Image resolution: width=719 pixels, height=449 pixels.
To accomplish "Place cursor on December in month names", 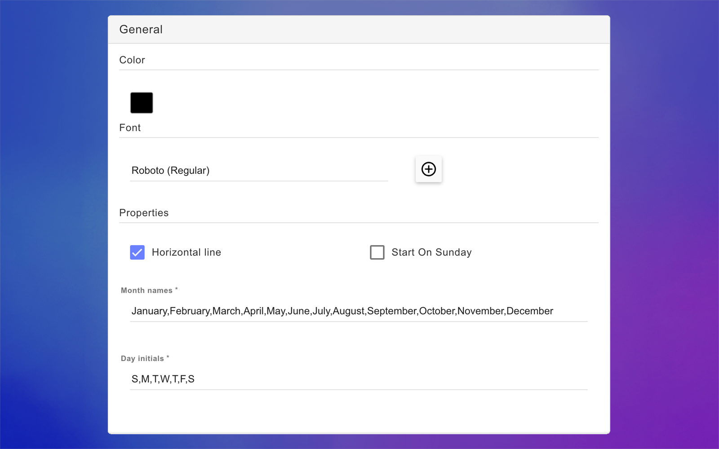I will pos(529,311).
